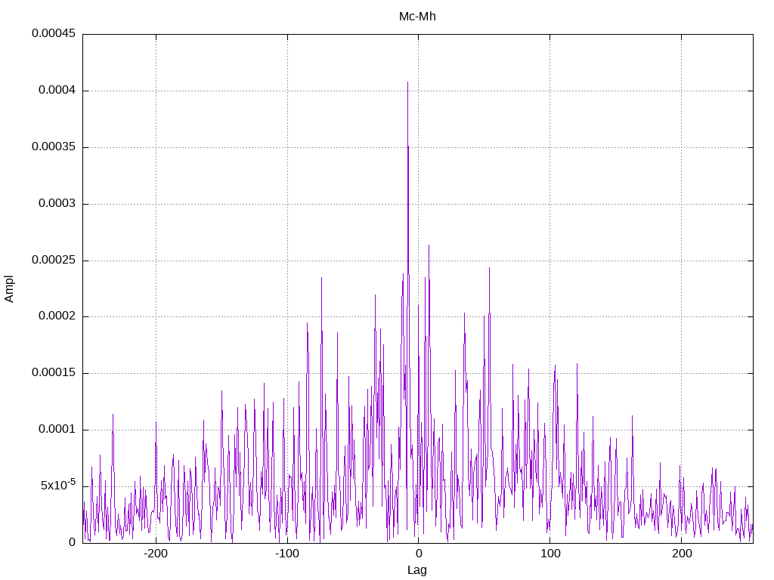Click the y-axis value 0.00025
The image size is (774, 580).
point(54,260)
